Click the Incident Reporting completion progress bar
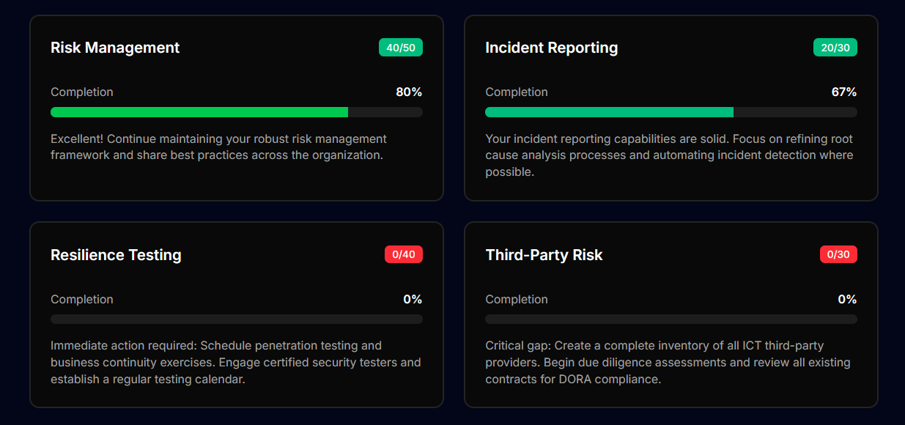Viewport: 905px width, 425px height. [x=671, y=112]
